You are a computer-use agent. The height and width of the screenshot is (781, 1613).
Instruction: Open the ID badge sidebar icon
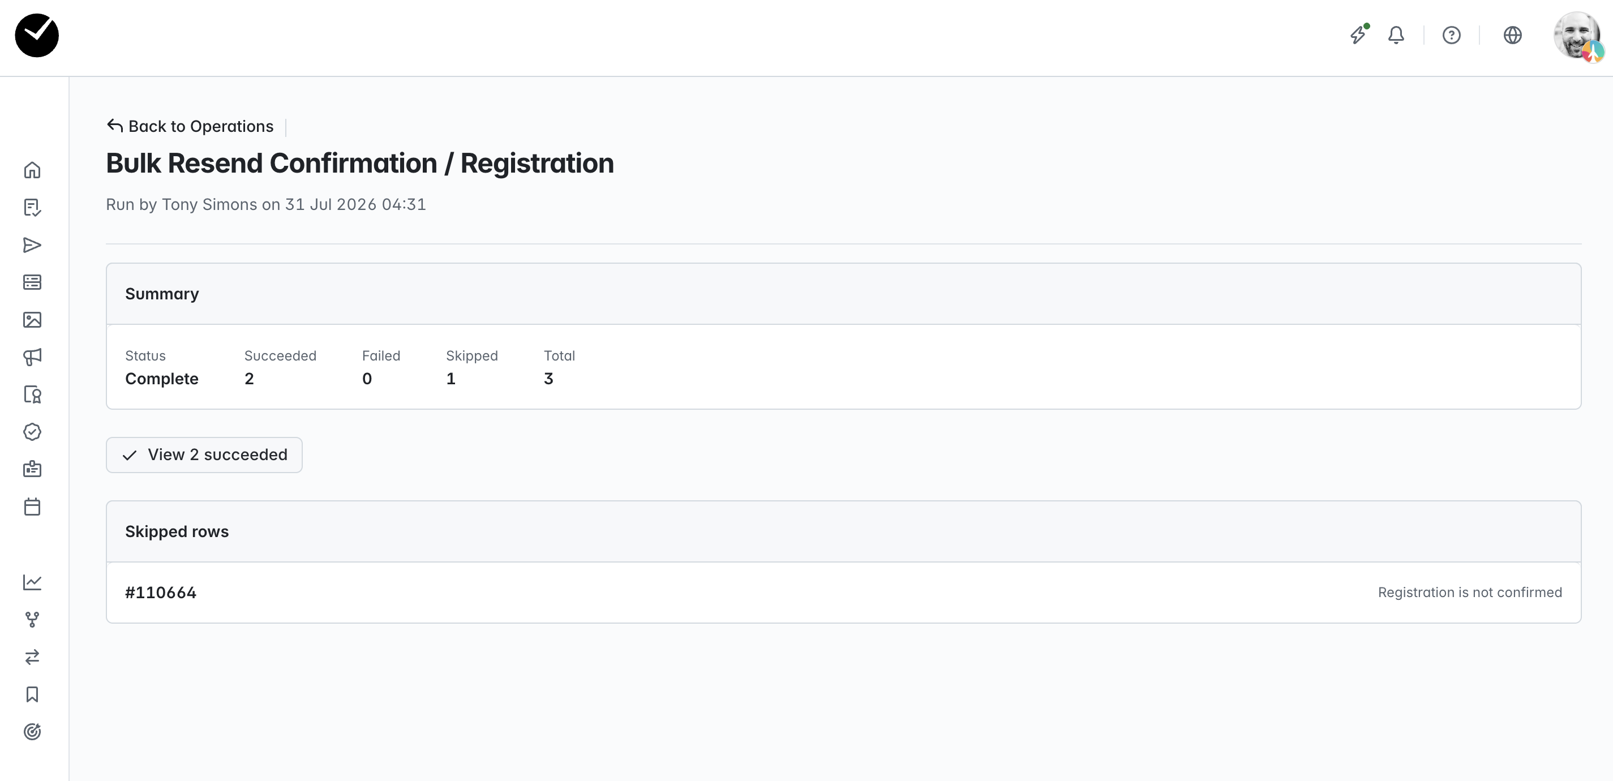point(32,469)
